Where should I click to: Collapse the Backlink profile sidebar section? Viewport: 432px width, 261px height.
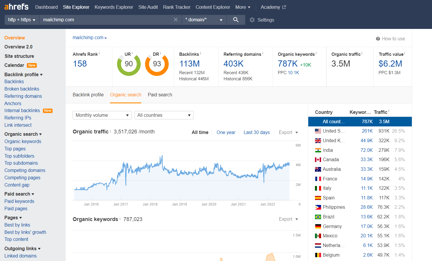pyautogui.click(x=24, y=74)
